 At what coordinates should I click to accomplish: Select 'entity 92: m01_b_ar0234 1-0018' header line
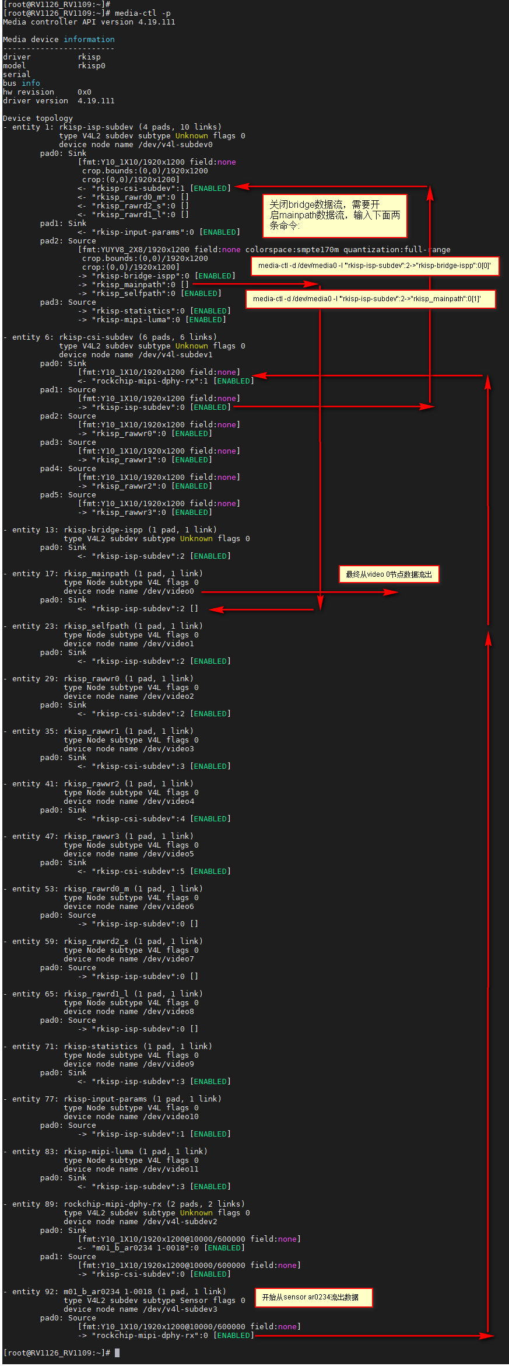115,1291
